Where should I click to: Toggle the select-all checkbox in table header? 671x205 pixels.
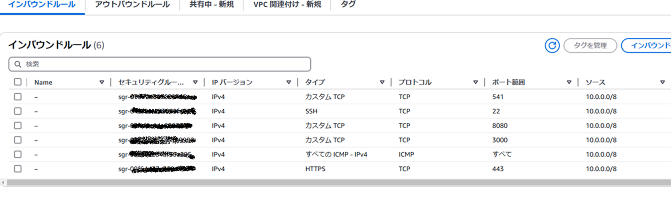pos(18,82)
